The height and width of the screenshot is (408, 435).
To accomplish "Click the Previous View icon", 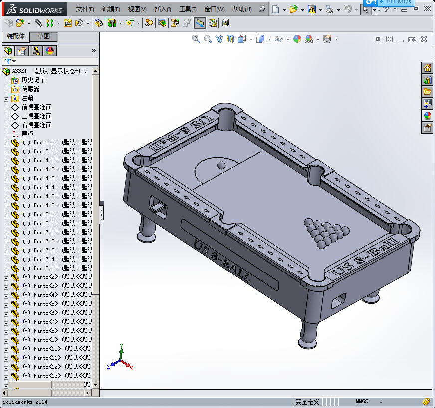I will [219, 39].
